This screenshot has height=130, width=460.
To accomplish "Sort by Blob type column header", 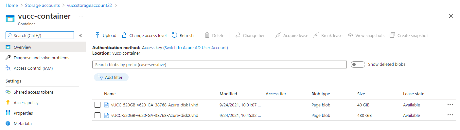I will click(321, 94).
